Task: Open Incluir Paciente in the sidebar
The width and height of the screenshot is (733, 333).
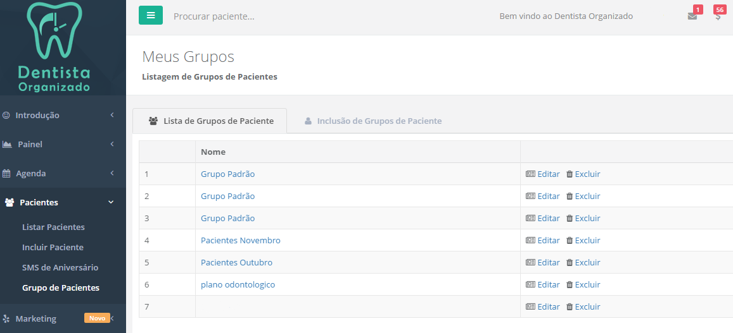Action: (x=53, y=247)
